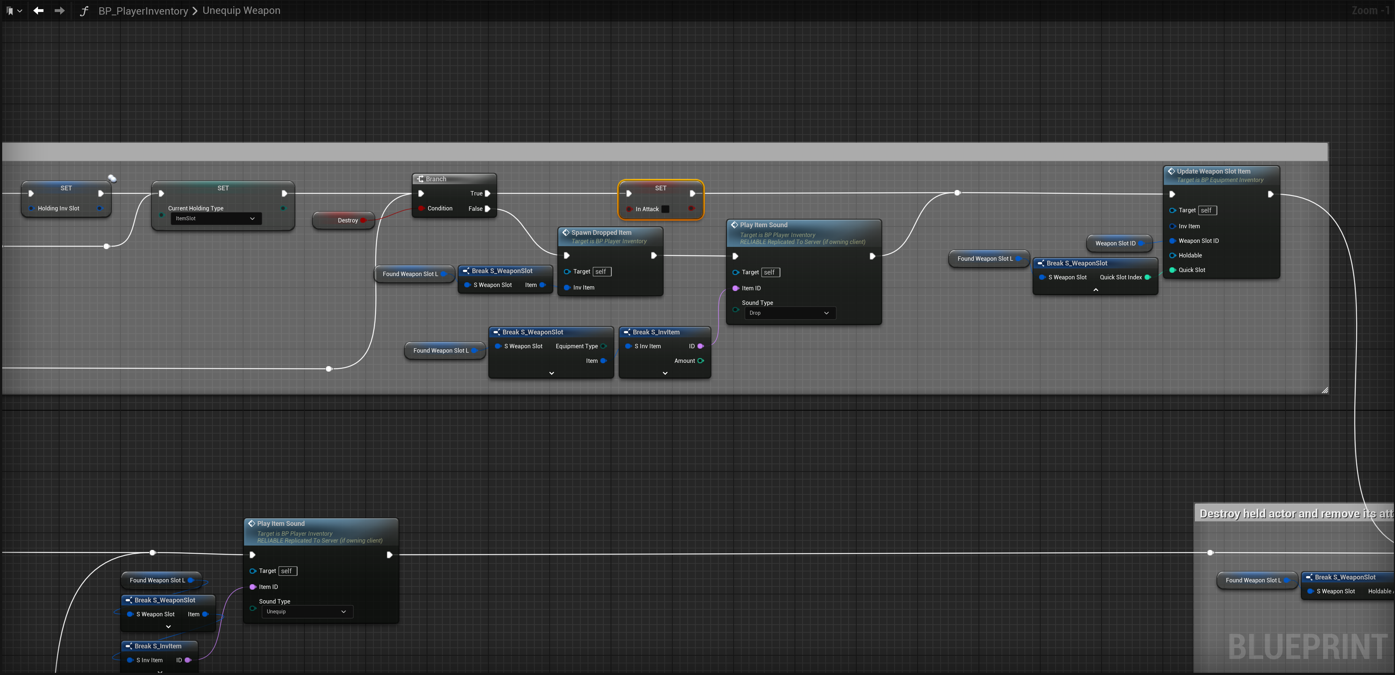Click the Update Weapon Slot Item function icon
The width and height of the screenshot is (1395, 675).
[x=1171, y=171]
